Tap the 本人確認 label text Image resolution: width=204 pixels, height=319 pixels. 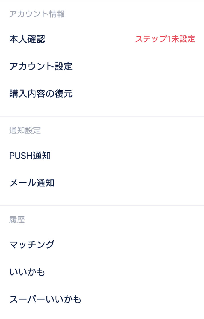coord(27,39)
